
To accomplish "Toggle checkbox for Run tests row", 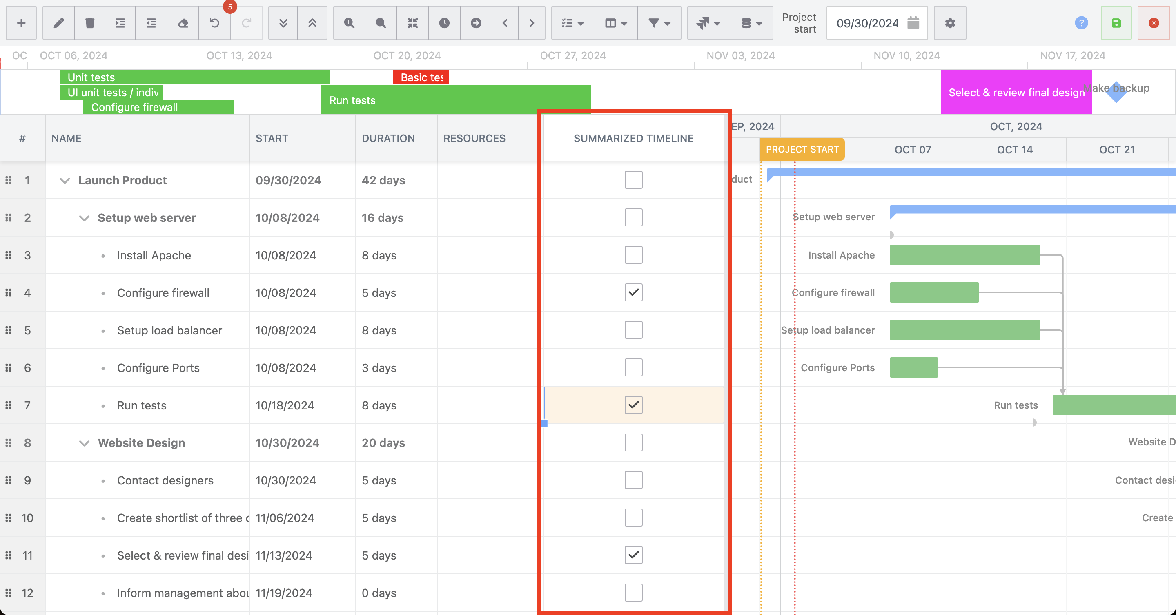I will point(633,405).
